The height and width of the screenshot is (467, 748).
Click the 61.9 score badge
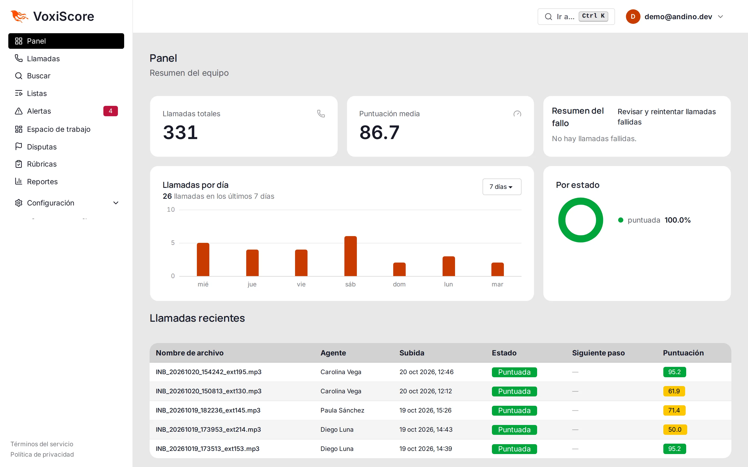pyautogui.click(x=674, y=391)
